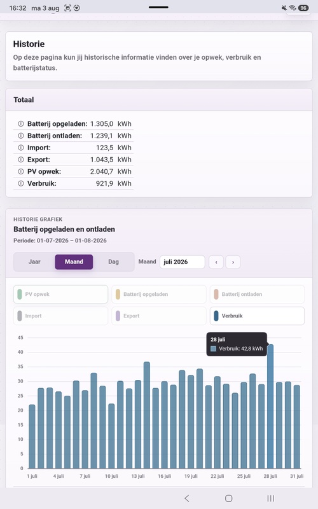This screenshot has height=509, width=318.
Task: Click the Batterij opgeladen yellow swatch
Action: pyautogui.click(x=118, y=294)
